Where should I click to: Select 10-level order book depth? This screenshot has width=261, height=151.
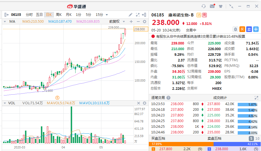[257, 138]
